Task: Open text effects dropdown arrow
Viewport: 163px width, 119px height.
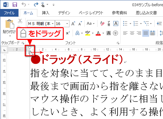Action: point(82,33)
